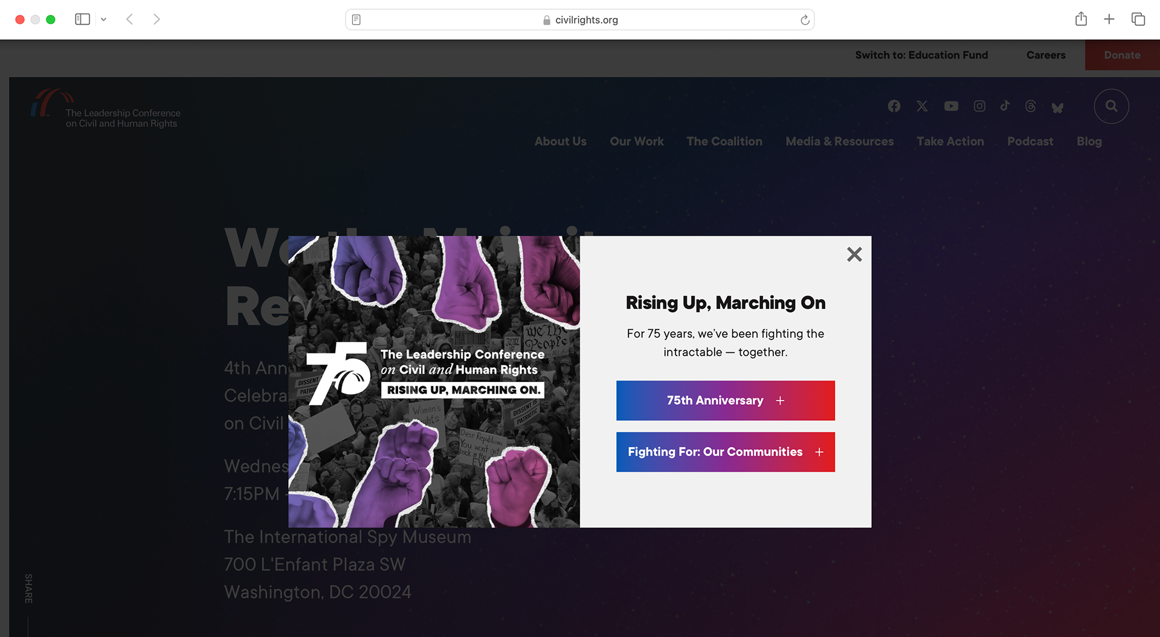Open the Threads social icon
The height and width of the screenshot is (637, 1160).
(x=1031, y=106)
